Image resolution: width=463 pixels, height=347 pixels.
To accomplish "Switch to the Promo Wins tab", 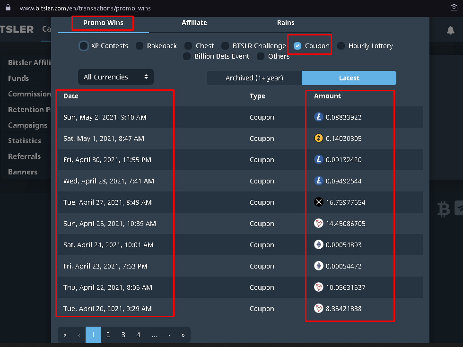I will point(103,23).
